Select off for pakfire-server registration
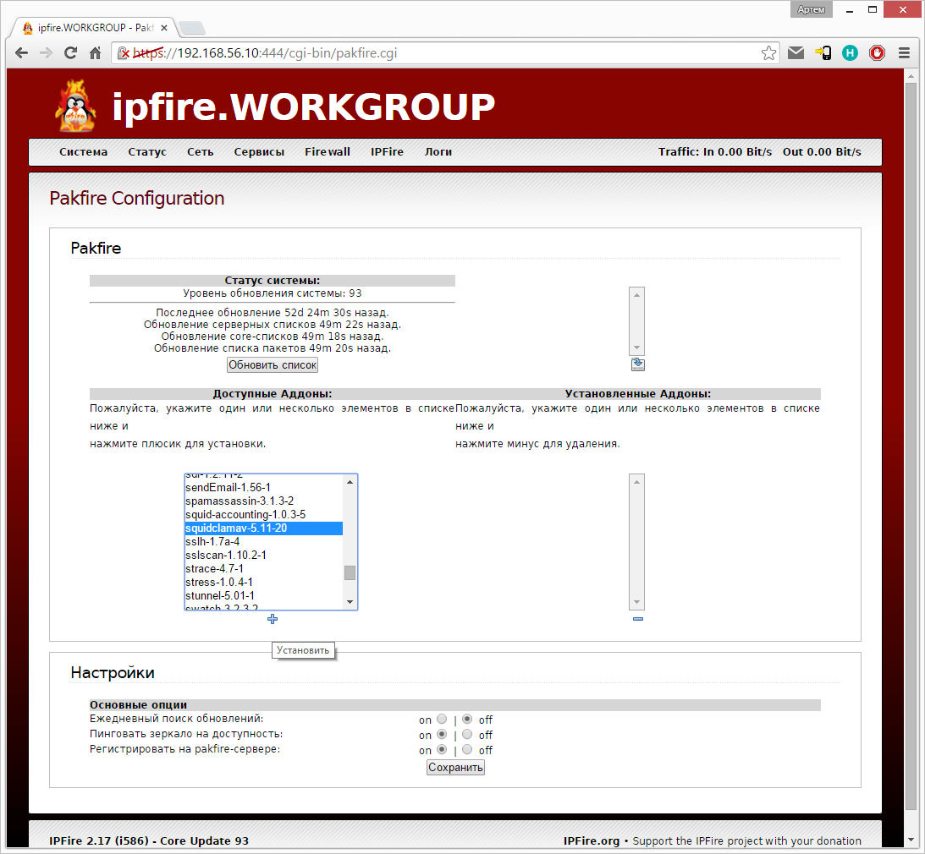The image size is (925, 854). [467, 750]
